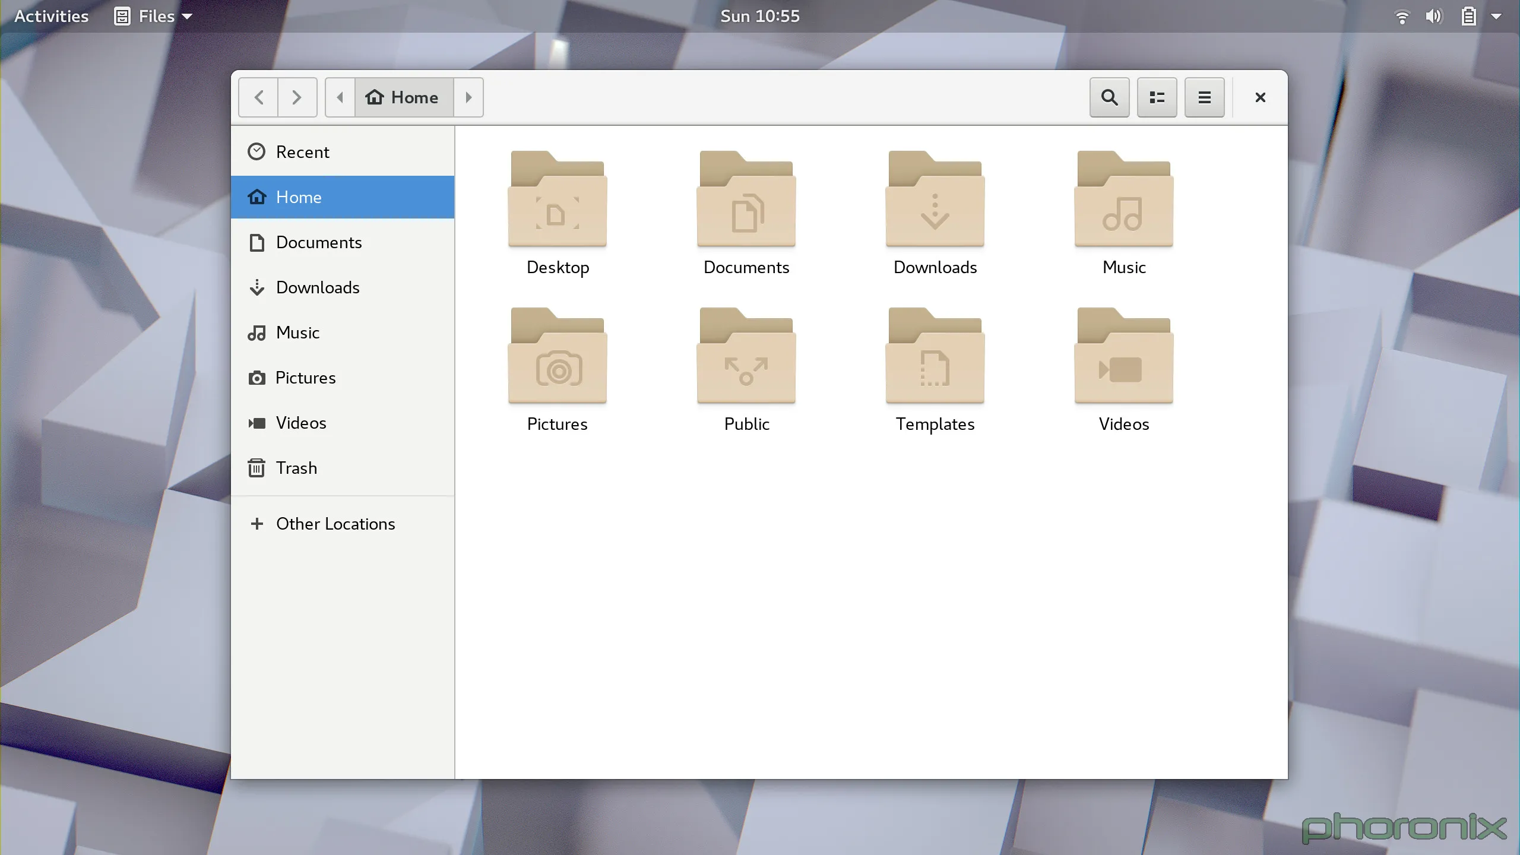The width and height of the screenshot is (1520, 855).
Task: Click the volume icon in top bar
Action: (x=1433, y=16)
